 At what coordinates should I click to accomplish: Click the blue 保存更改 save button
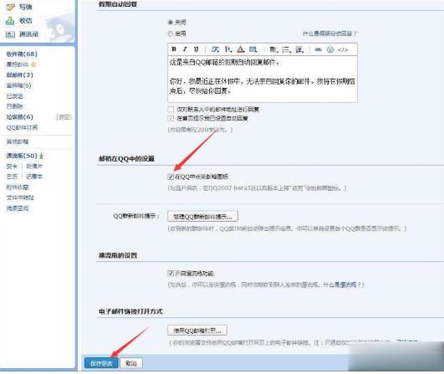[101, 363]
